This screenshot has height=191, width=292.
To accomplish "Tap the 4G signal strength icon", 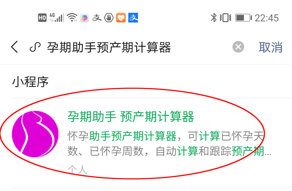I will coord(57,18).
